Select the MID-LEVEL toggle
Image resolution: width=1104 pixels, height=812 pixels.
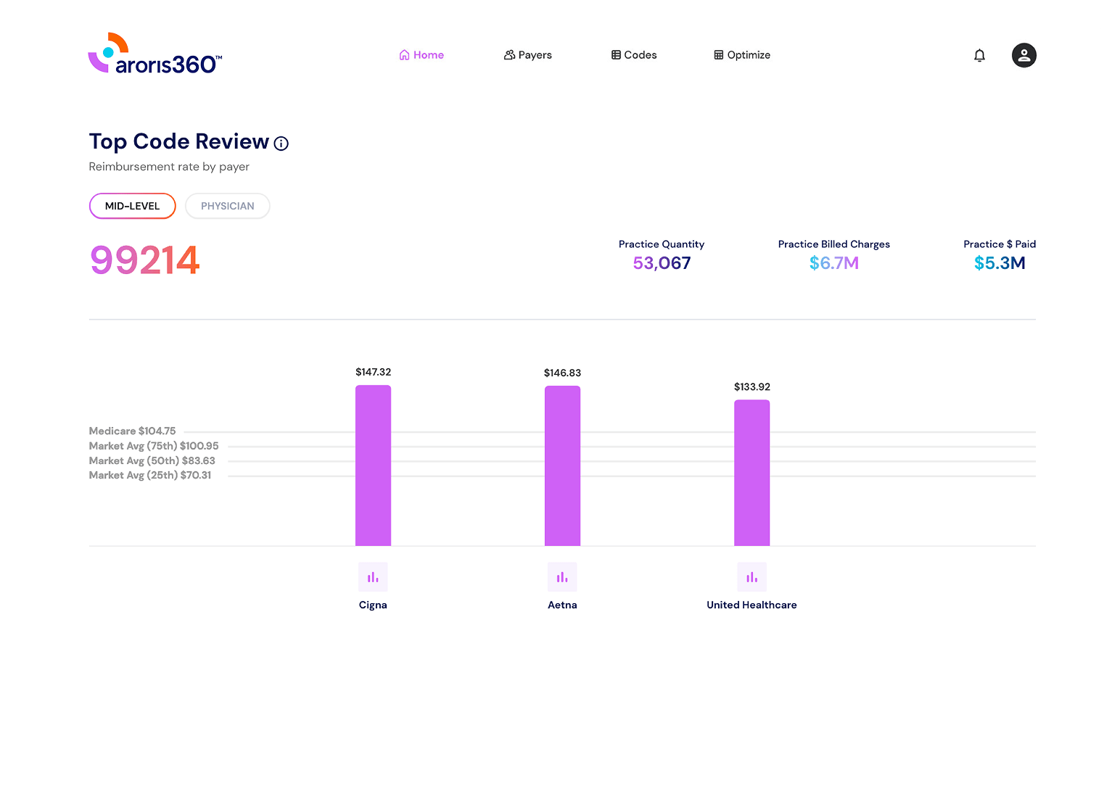132,206
